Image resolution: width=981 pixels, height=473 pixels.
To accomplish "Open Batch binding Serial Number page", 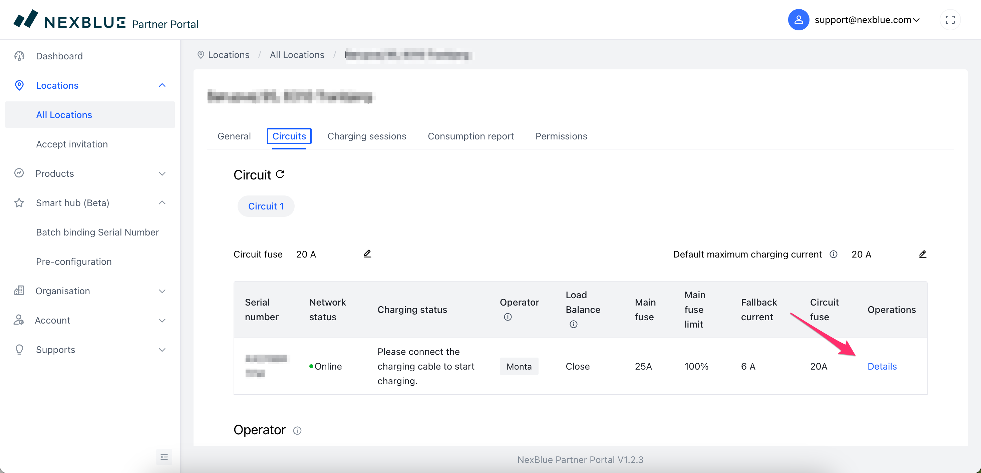I will [97, 232].
